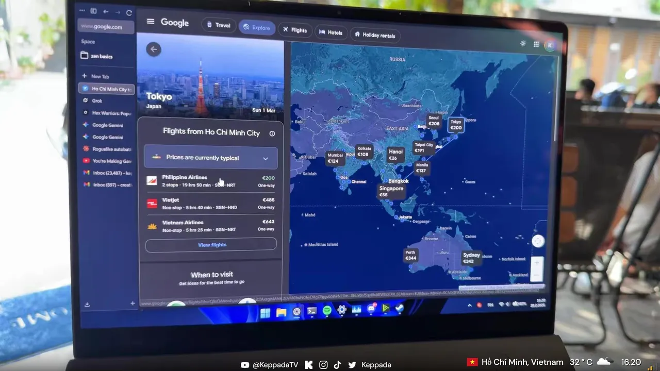Toggle the brightness theme icon near apps grid
This screenshot has width=660, height=371.
(523, 44)
